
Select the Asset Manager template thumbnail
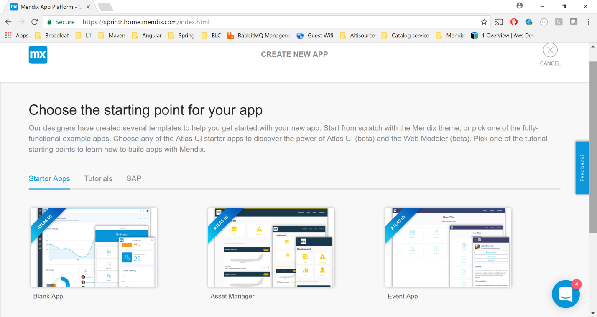[271, 247]
